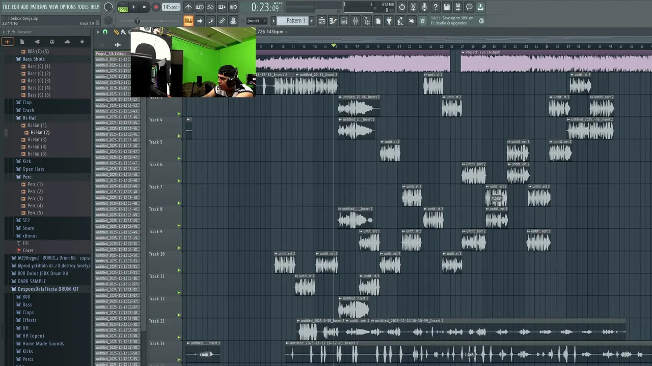Open the playlist view button
Image resolution: width=652 pixels, height=366 pixels.
tap(322, 21)
